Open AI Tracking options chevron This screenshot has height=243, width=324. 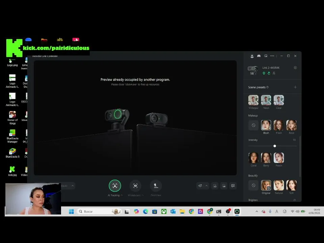pyautogui.click(x=122, y=195)
